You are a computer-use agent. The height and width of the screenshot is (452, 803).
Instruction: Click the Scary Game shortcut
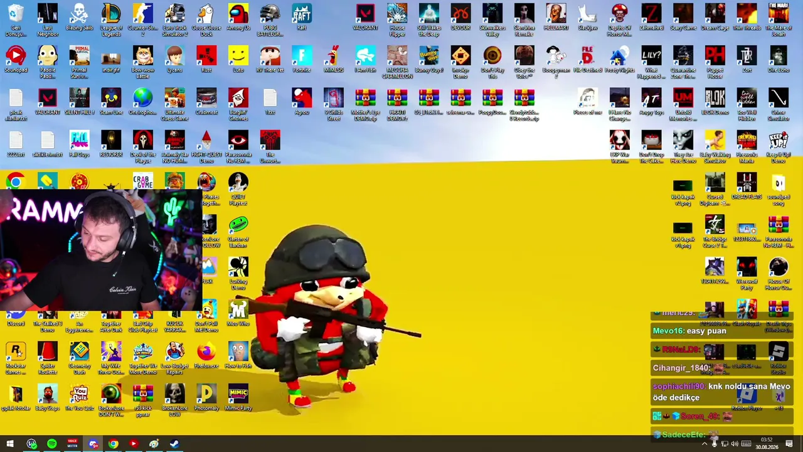[x=683, y=18]
